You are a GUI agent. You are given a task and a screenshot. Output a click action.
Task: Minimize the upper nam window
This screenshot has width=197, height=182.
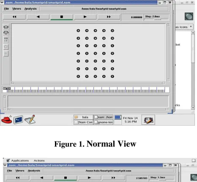click(x=160, y=3)
